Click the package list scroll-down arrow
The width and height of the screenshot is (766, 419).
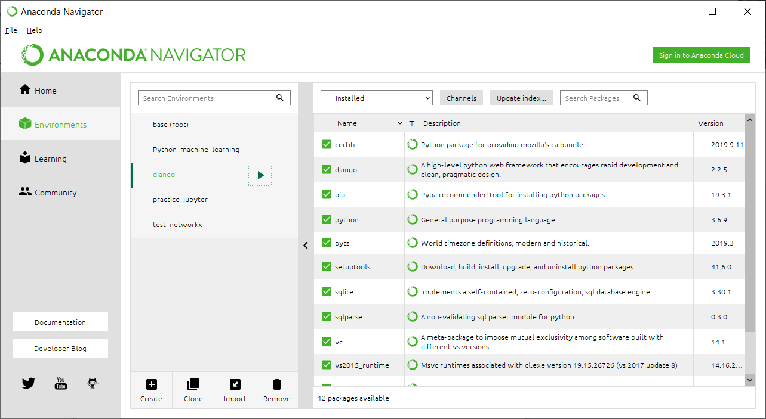(x=750, y=379)
